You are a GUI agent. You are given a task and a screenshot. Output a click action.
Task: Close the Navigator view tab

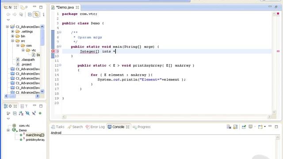(x=15, y=8)
